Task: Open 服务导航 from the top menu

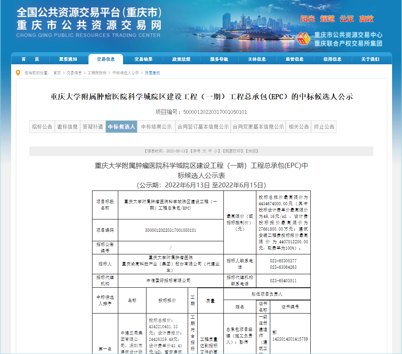Action: click(x=219, y=59)
